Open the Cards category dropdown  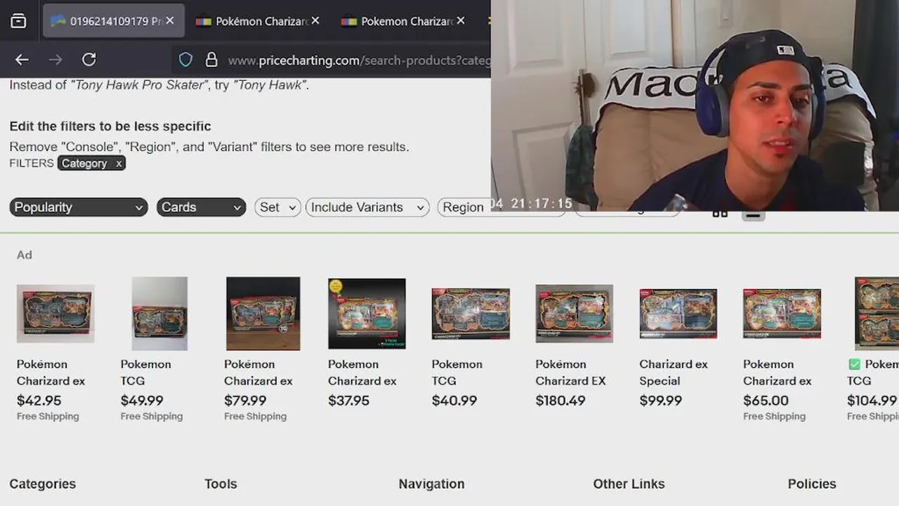click(201, 207)
